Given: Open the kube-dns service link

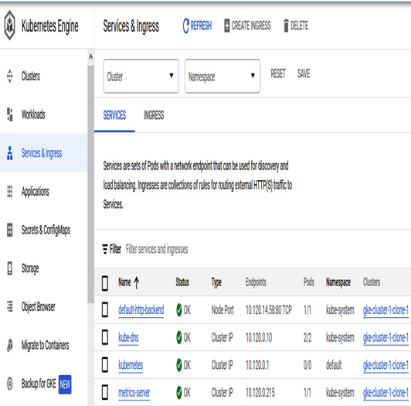Looking at the screenshot, I should [x=128, y=338].
